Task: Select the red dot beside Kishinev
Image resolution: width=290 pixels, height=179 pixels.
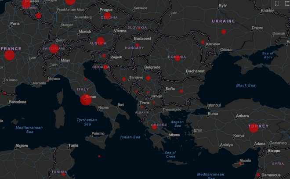Action: 203,42
